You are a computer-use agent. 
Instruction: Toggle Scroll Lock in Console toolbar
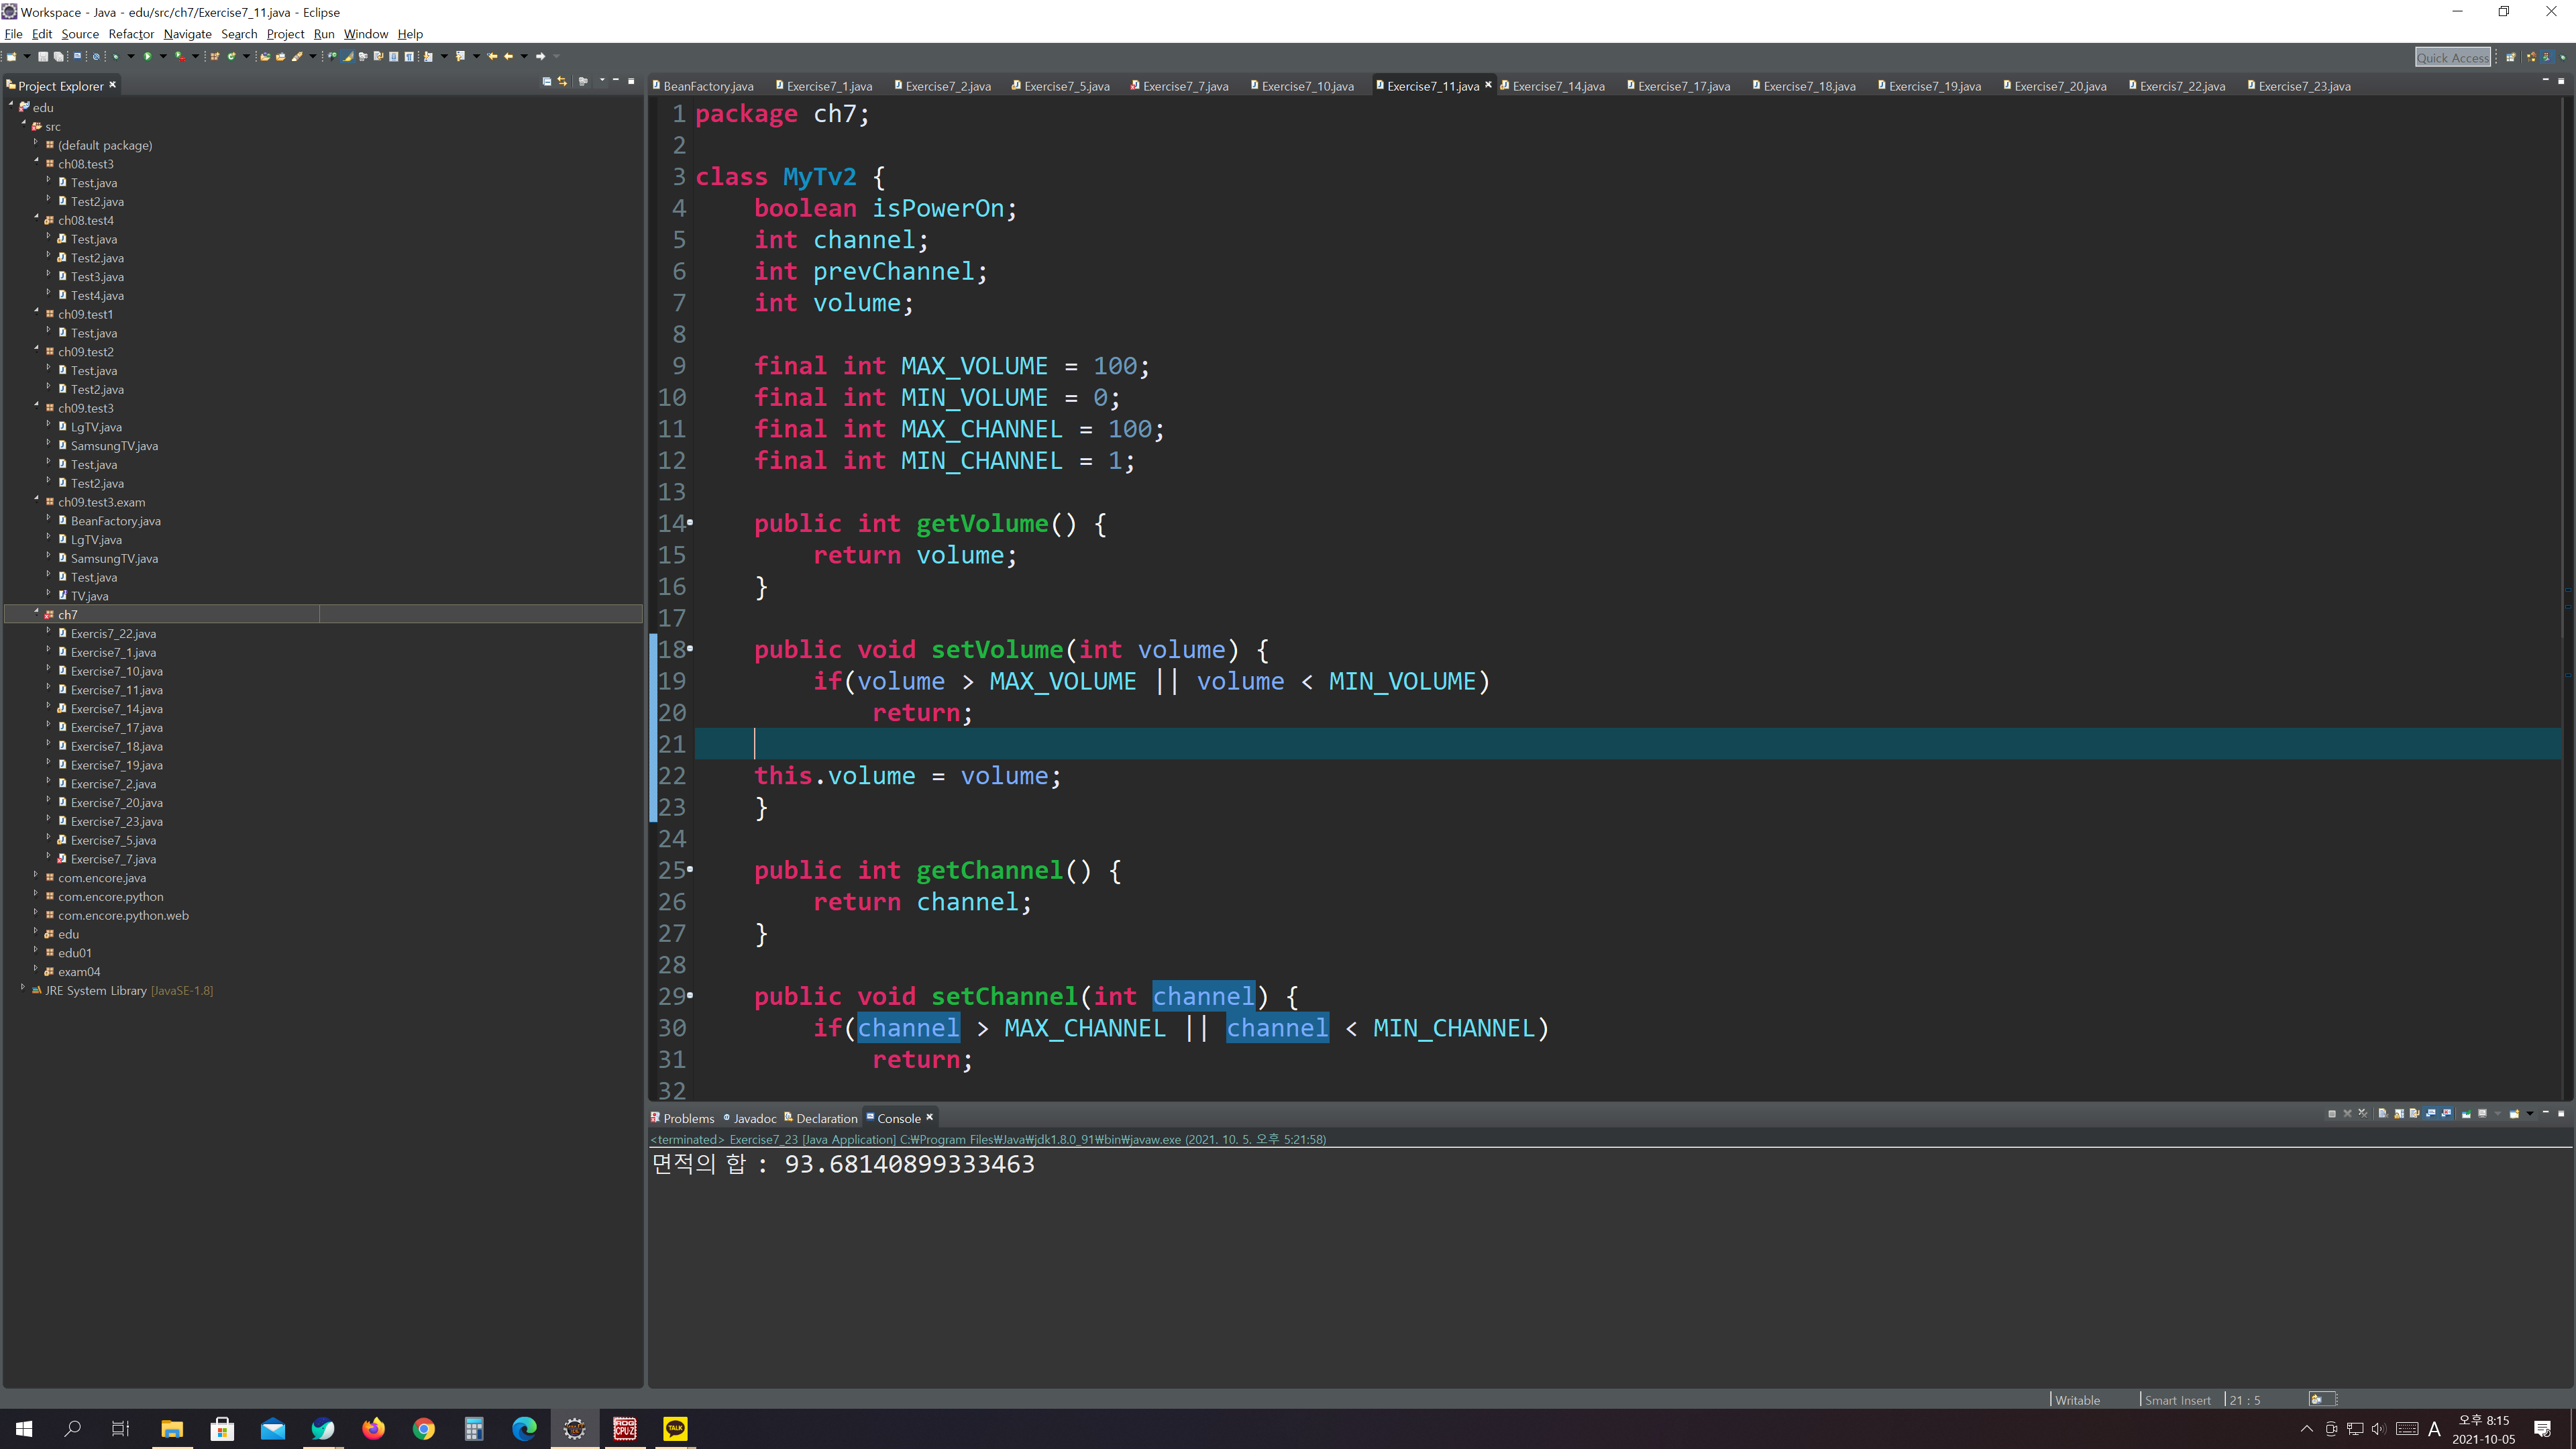pos(2399,1114)
